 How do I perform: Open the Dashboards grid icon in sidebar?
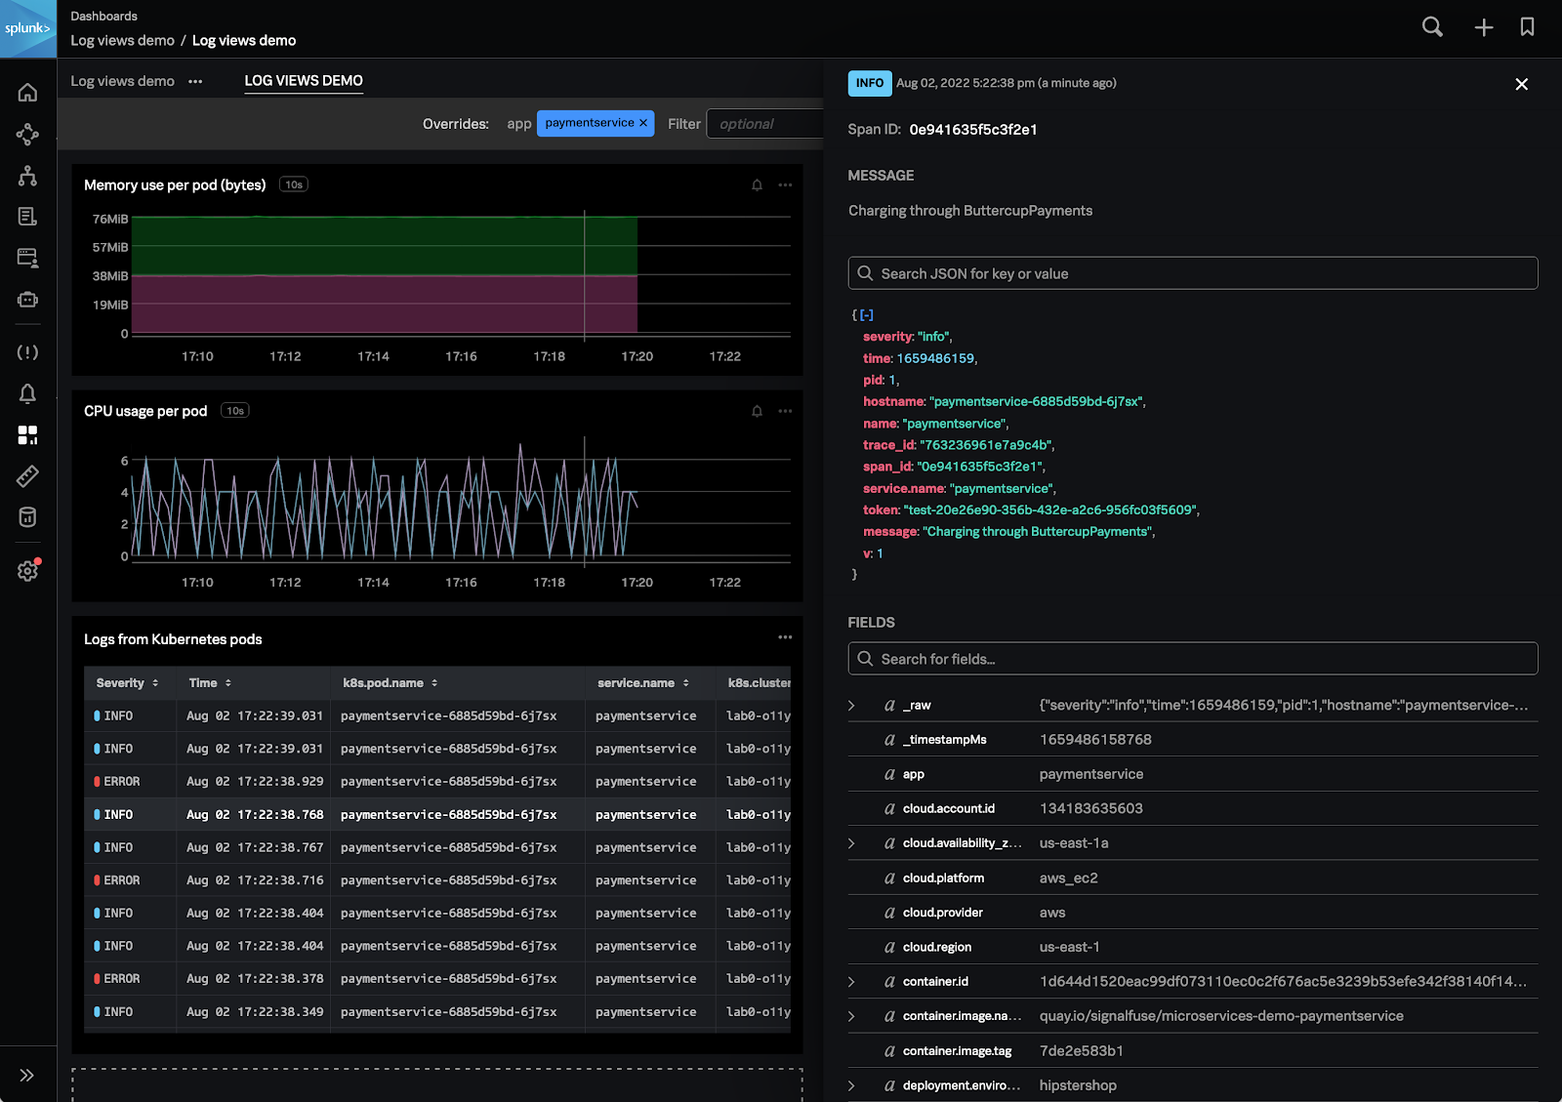click(x=27, y=435)
